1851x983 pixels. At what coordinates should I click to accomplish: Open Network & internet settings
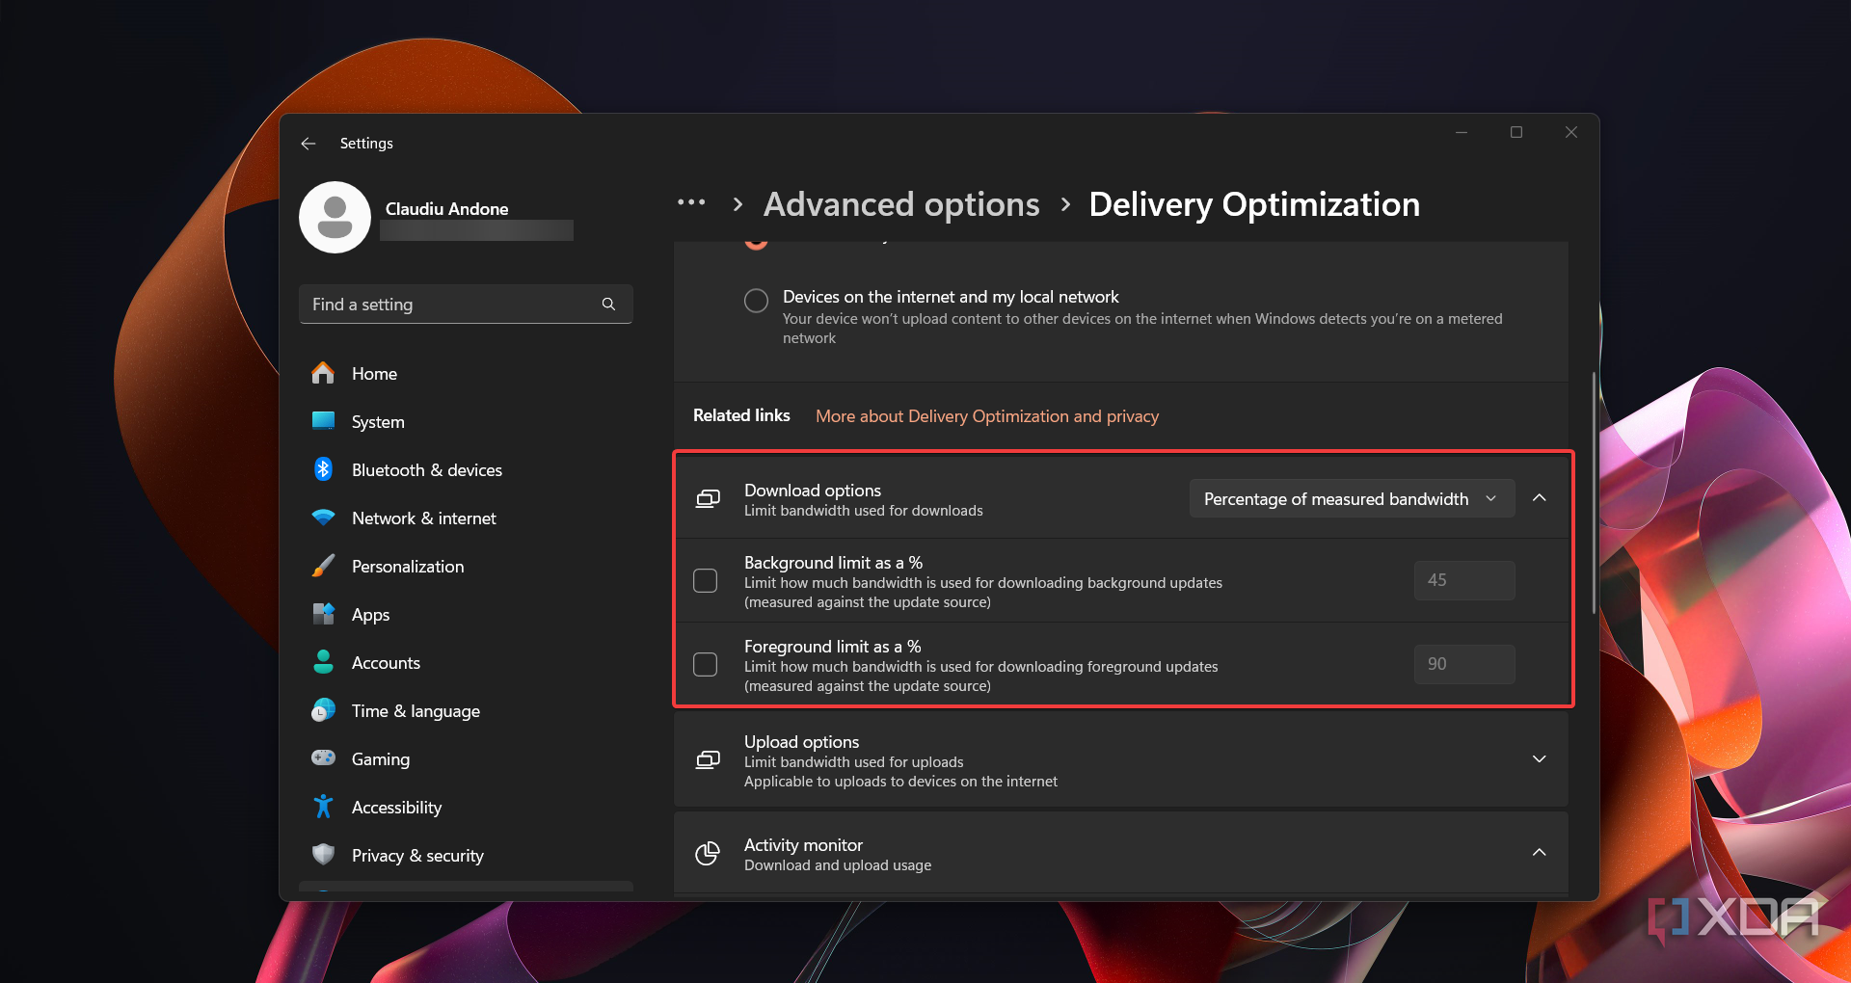tap(466, 518)
